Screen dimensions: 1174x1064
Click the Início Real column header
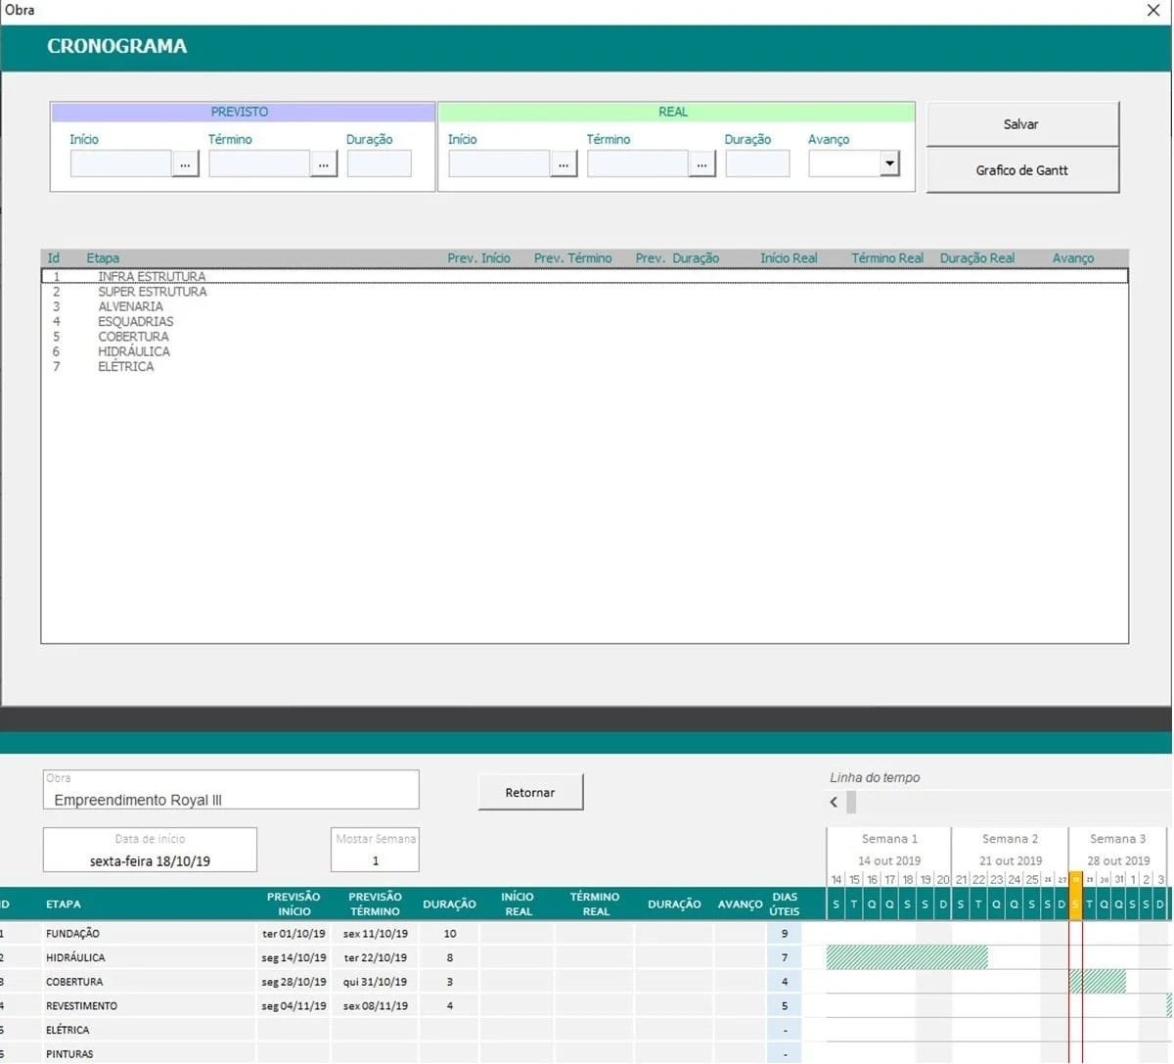pos(789,258)
